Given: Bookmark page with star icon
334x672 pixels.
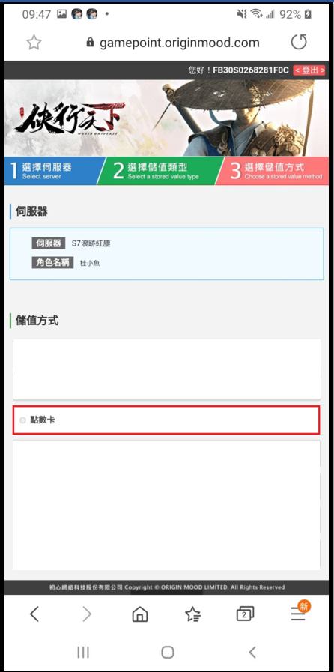Looking at the screenshot, I should point(34,43).
